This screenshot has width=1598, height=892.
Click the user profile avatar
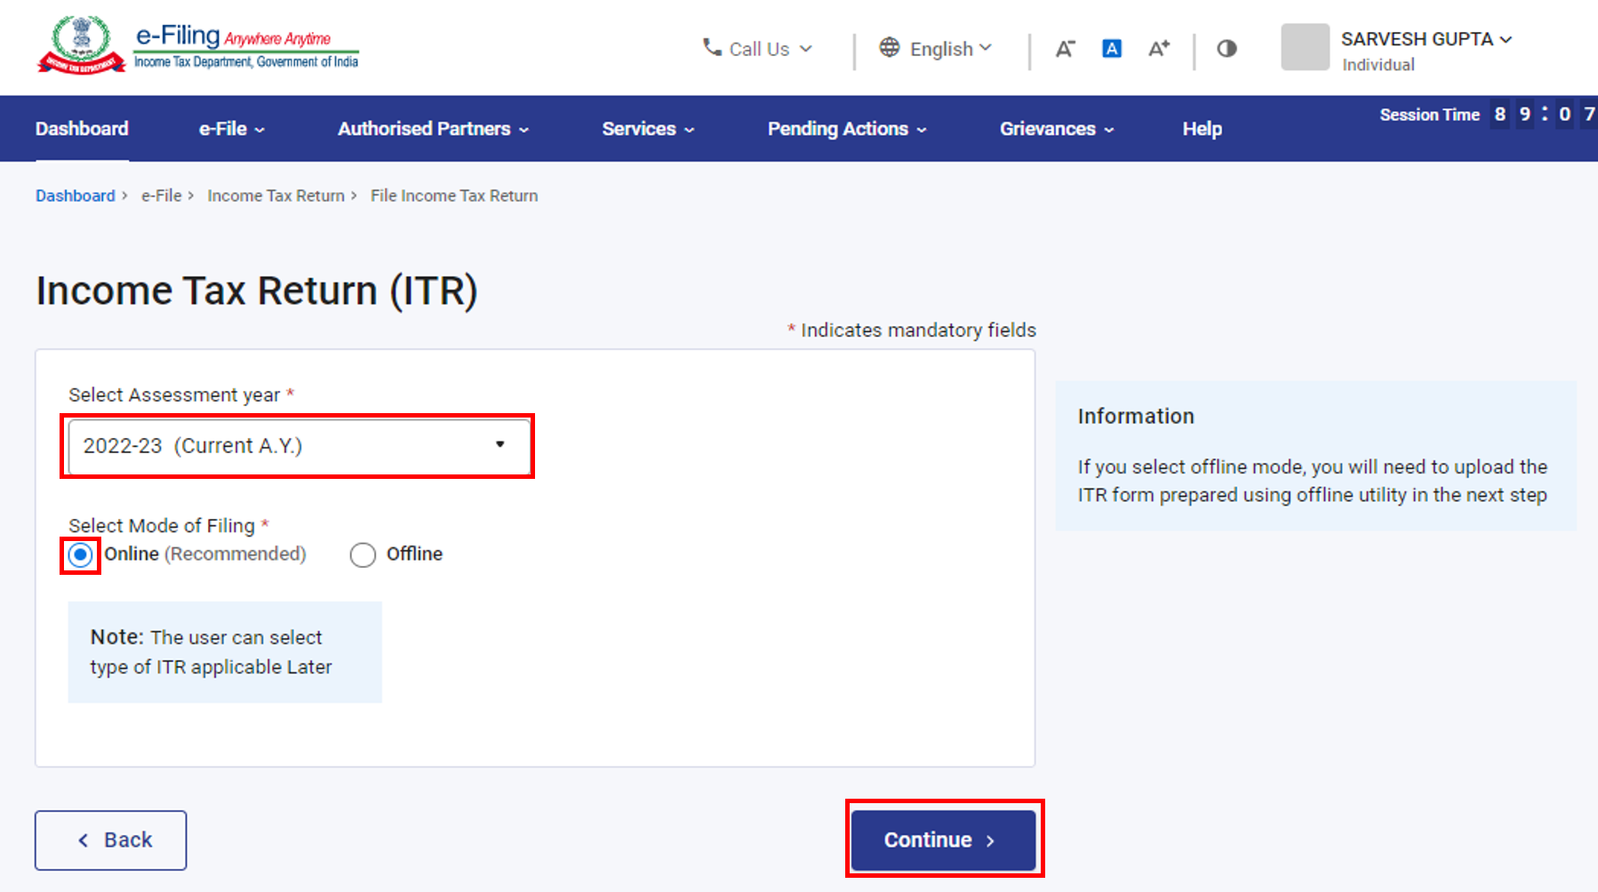1305,47
